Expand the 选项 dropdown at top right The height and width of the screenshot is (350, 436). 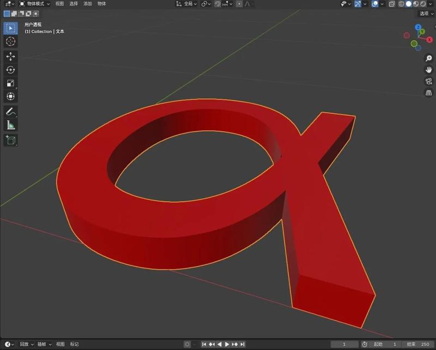pos(425,14)
